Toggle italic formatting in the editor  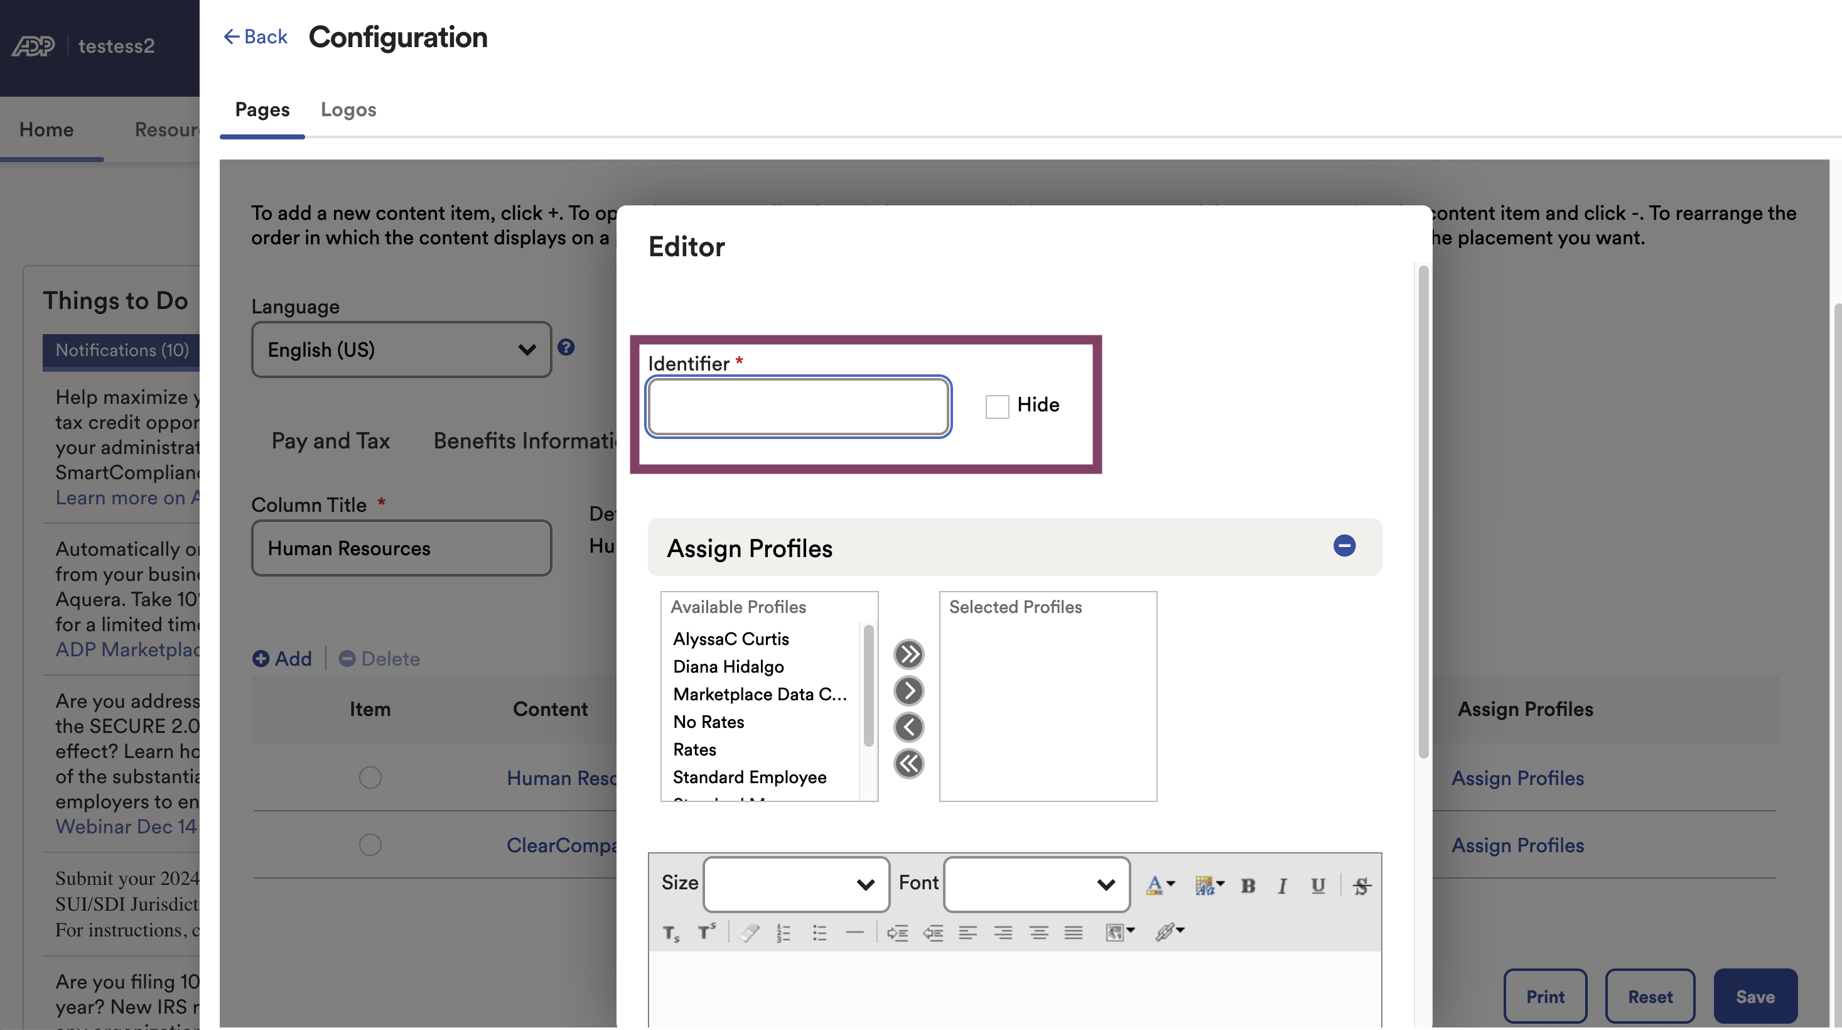tap(1282, 886)
